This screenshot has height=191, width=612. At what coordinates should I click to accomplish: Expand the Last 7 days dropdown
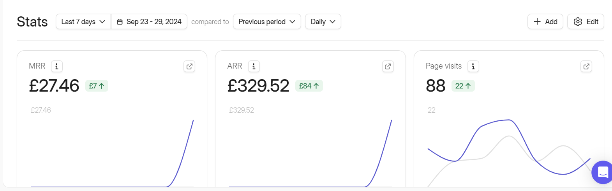[x=83, y=21]
